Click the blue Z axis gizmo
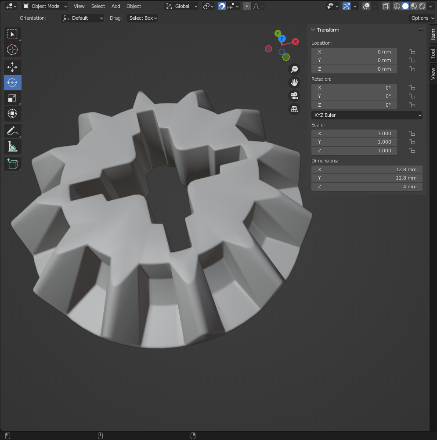Viewport: 437px width, 440px height. (x=282, y=39)
